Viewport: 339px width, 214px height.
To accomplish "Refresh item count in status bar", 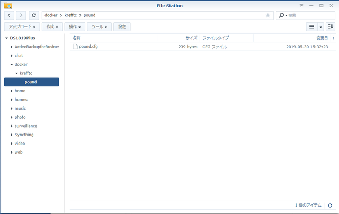I will (x=330, y=206).
